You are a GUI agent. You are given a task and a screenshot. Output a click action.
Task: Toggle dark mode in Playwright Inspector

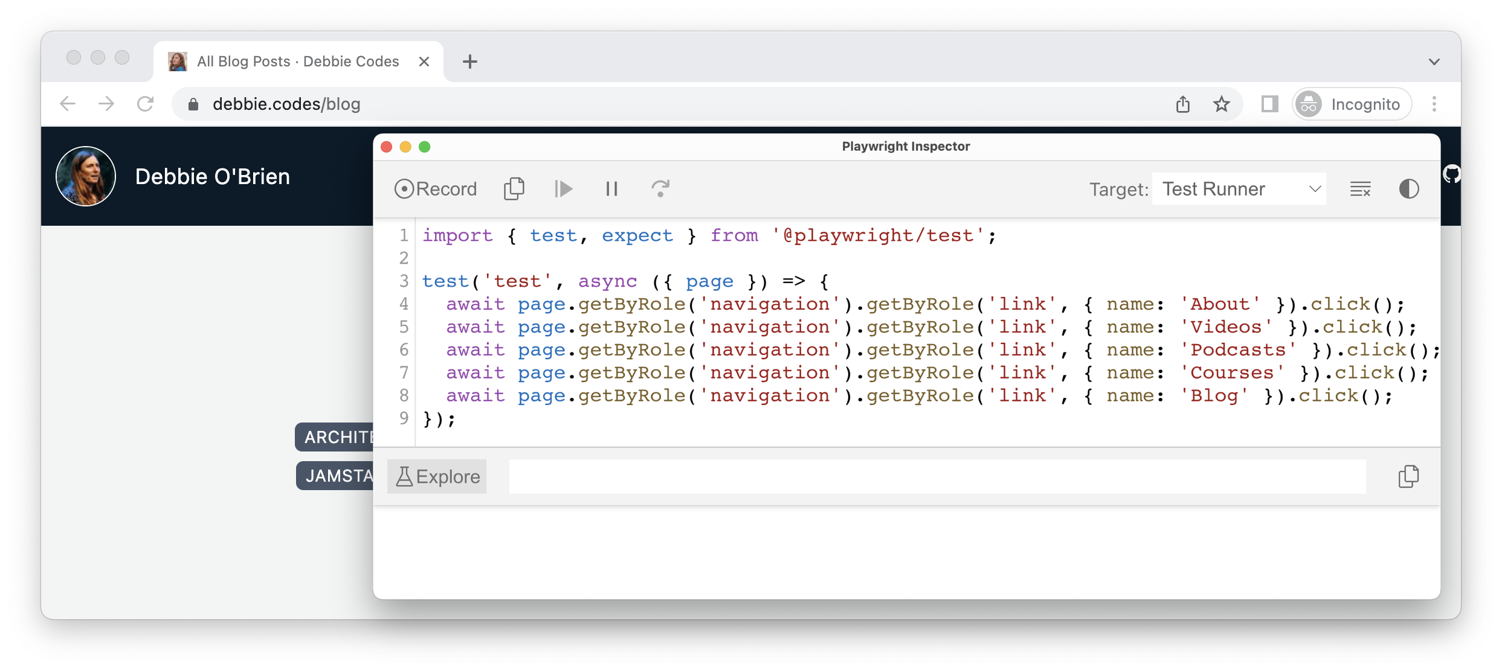click(1408, 188)
